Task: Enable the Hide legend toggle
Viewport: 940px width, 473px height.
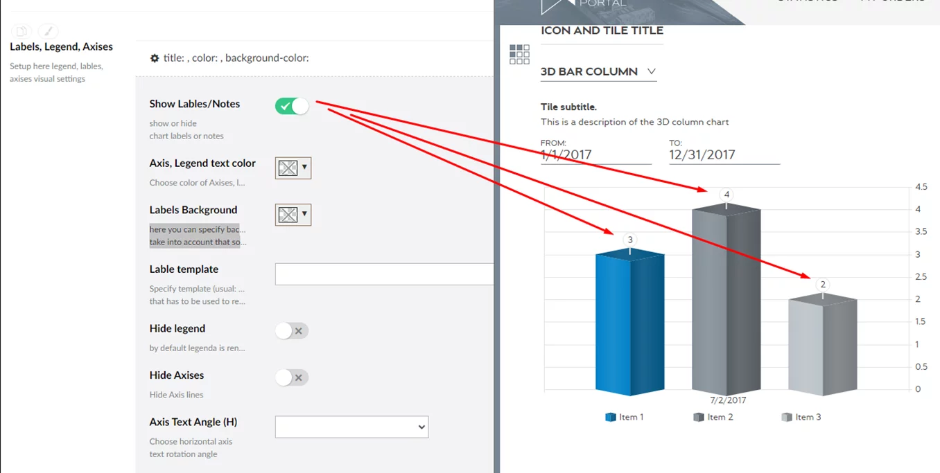Action: [x=292, y=331]
